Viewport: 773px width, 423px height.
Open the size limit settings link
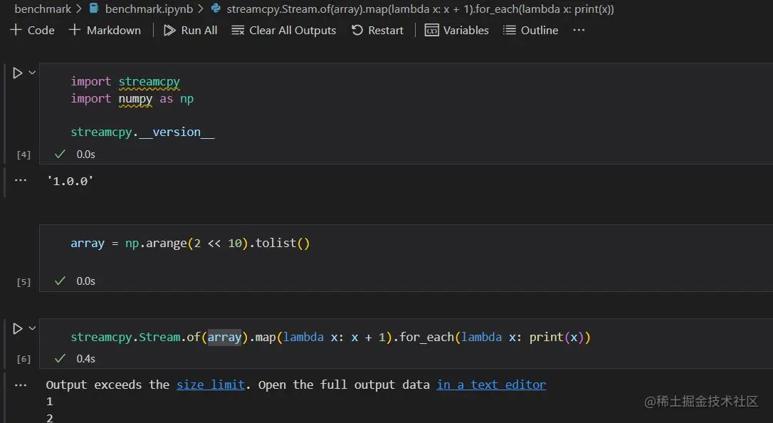(210, 384)
